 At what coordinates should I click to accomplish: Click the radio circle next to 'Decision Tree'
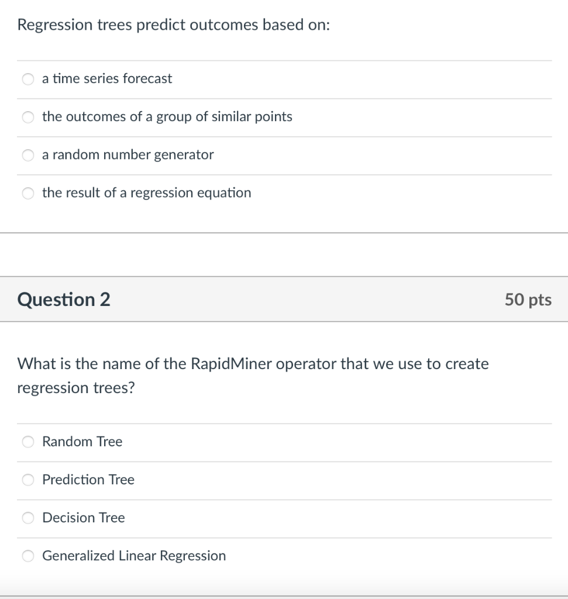point(27,518)
